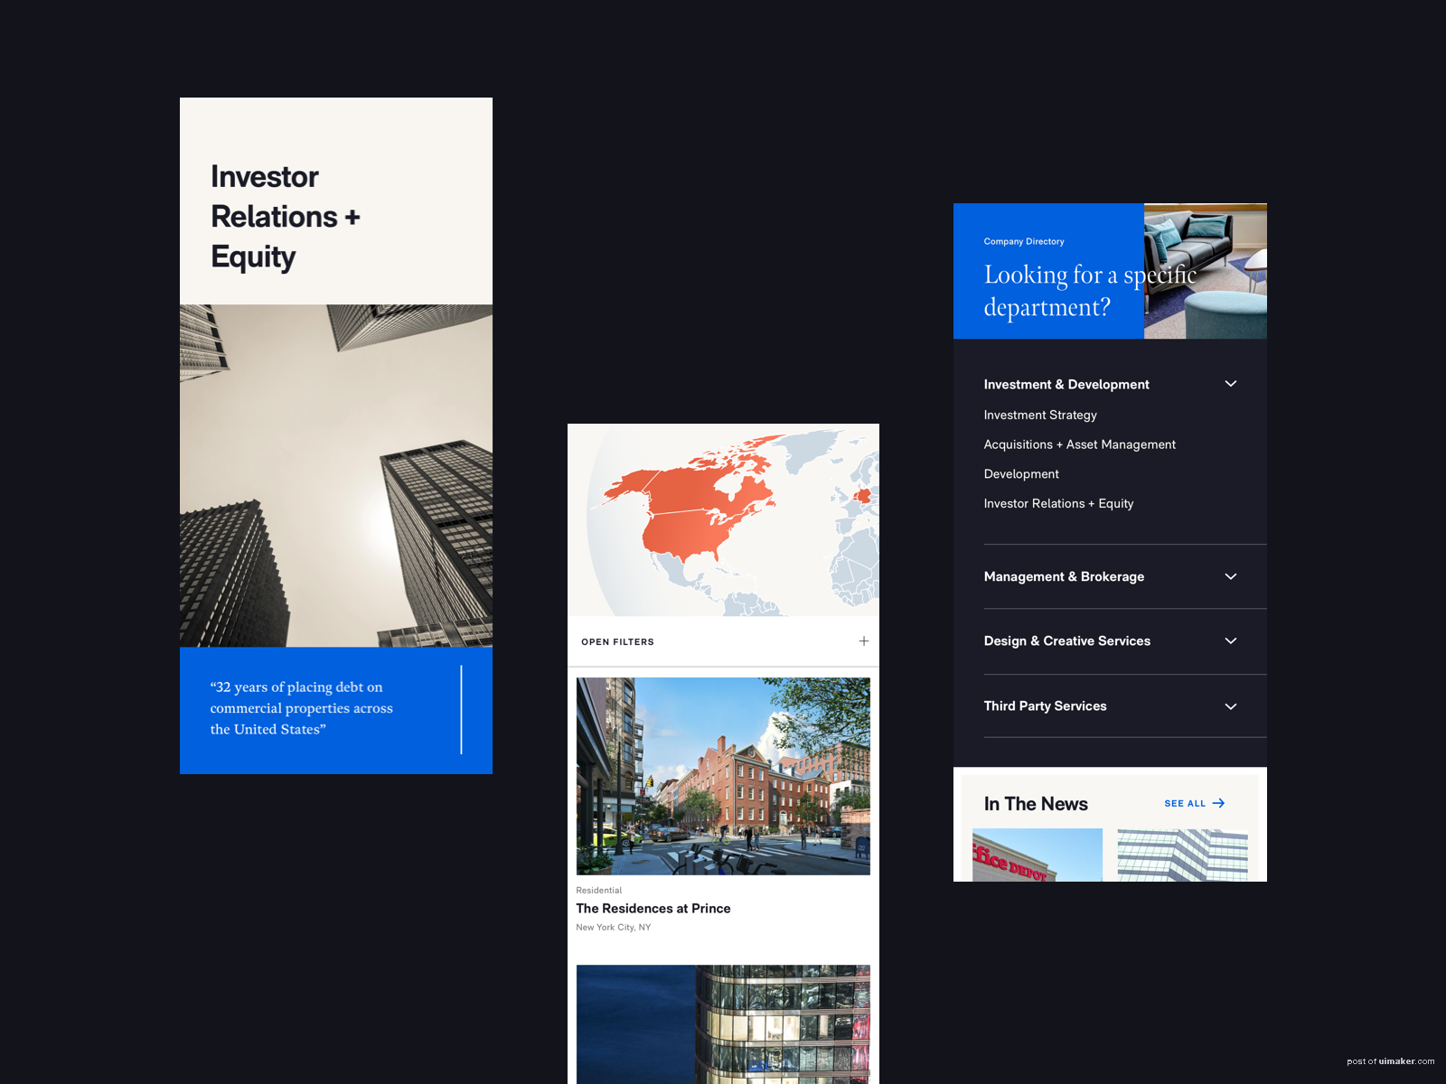Click the Design & Creative Services heading
Image resolution: width=1446 pixels, height=1084 pixels.
(1067, 641)
